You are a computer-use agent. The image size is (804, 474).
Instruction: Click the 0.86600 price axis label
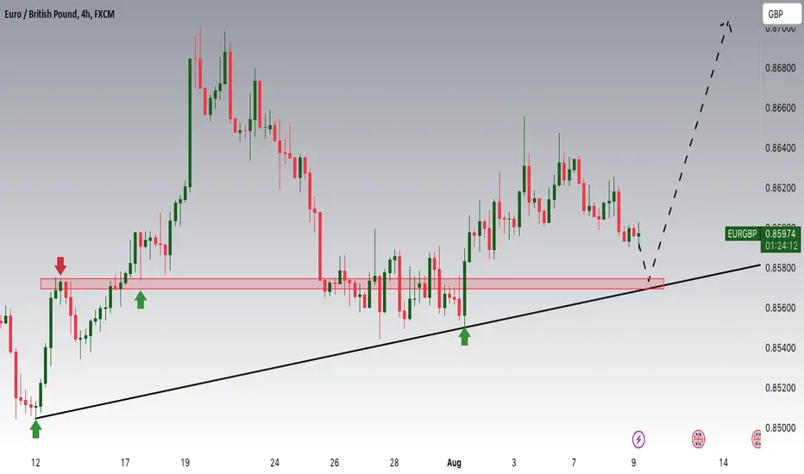point(781,108)
